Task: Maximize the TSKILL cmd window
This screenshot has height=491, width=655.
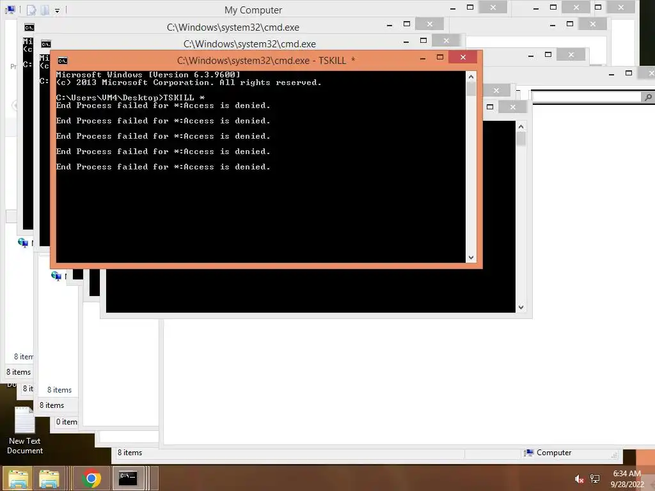Action: pos(440,57)
